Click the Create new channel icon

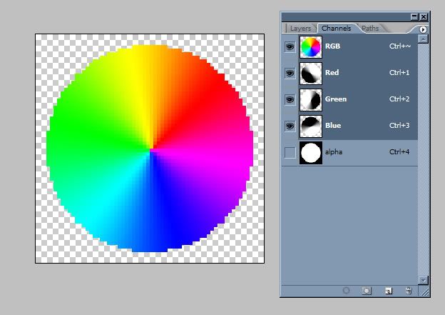coord(387,291)
